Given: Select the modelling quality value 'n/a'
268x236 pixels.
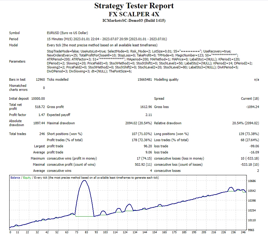Looking at the screenshot, I should coord(256,79).
